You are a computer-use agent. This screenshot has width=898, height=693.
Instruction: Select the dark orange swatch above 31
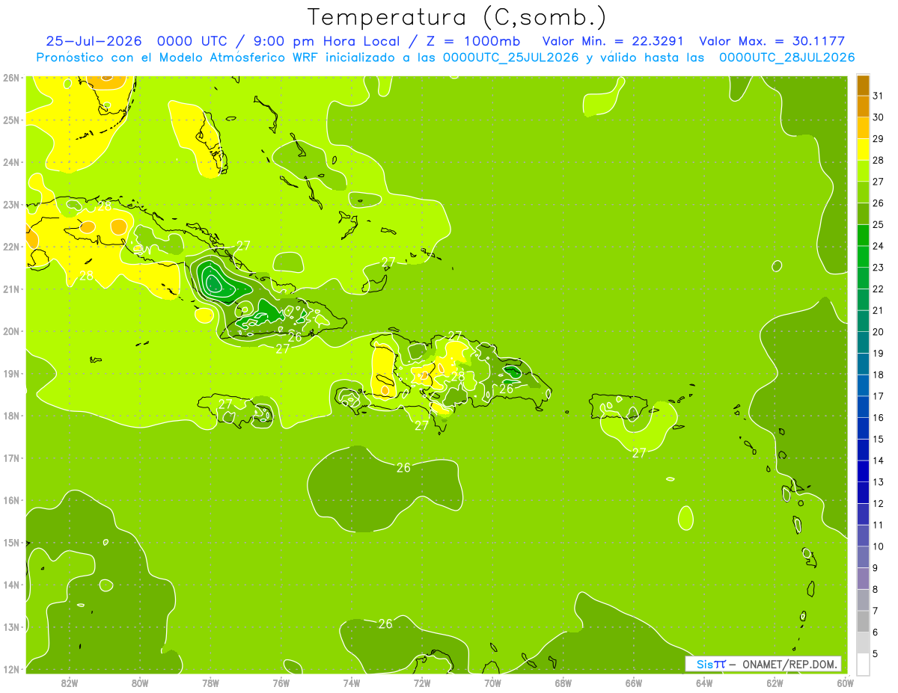[863, 85]
